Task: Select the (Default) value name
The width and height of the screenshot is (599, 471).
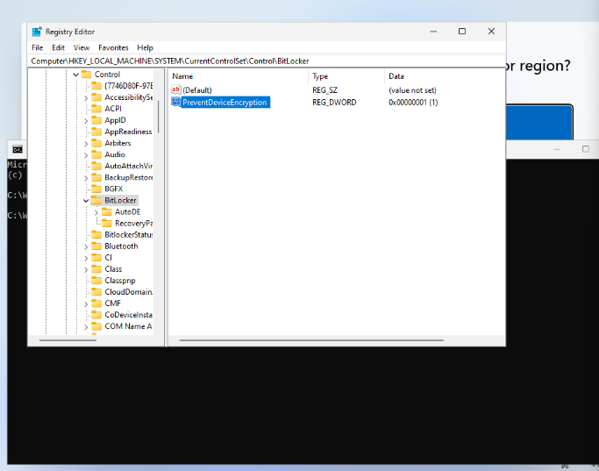Action: coord(197,90)
